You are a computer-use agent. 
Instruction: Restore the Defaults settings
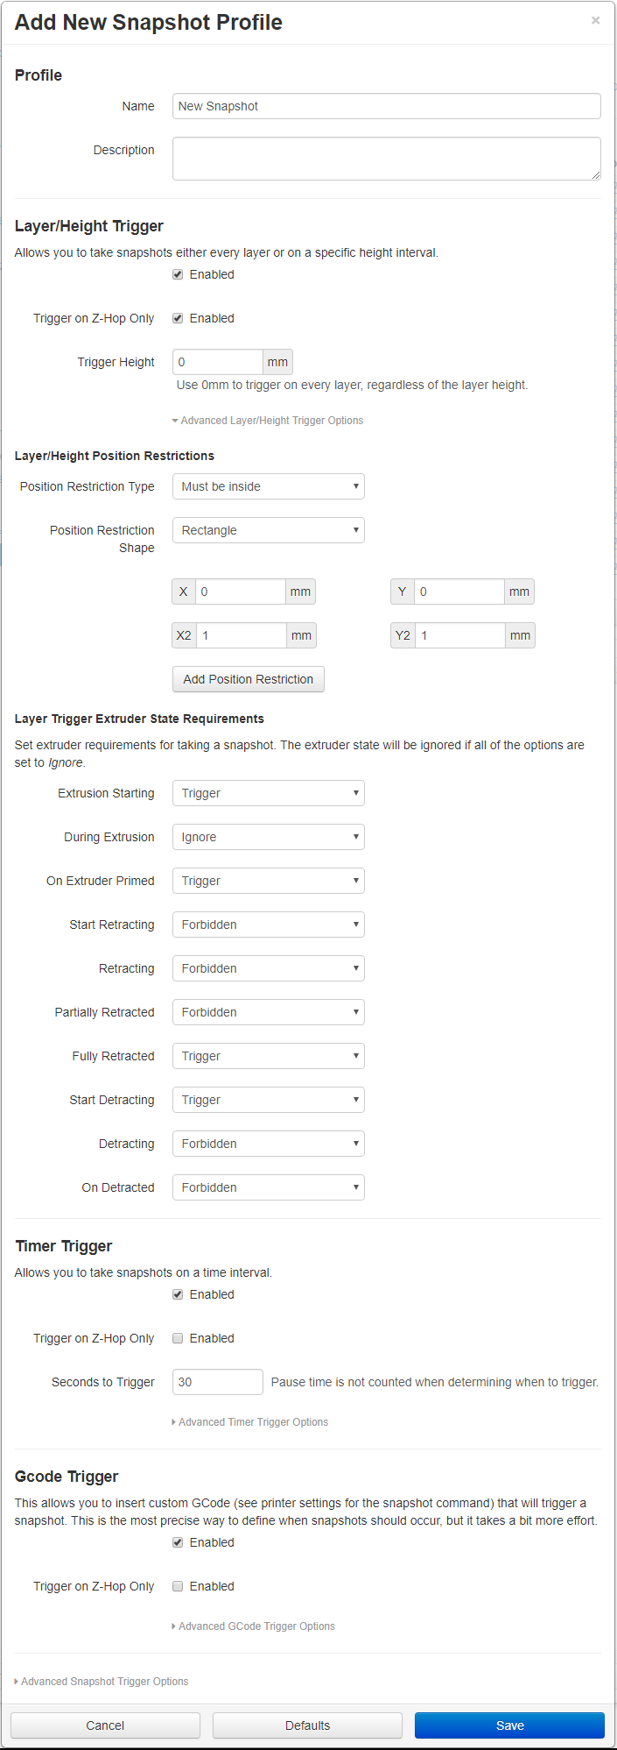click(307, 1724)
